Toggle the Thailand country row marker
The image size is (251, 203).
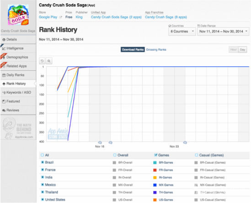(x=43, y=192)
